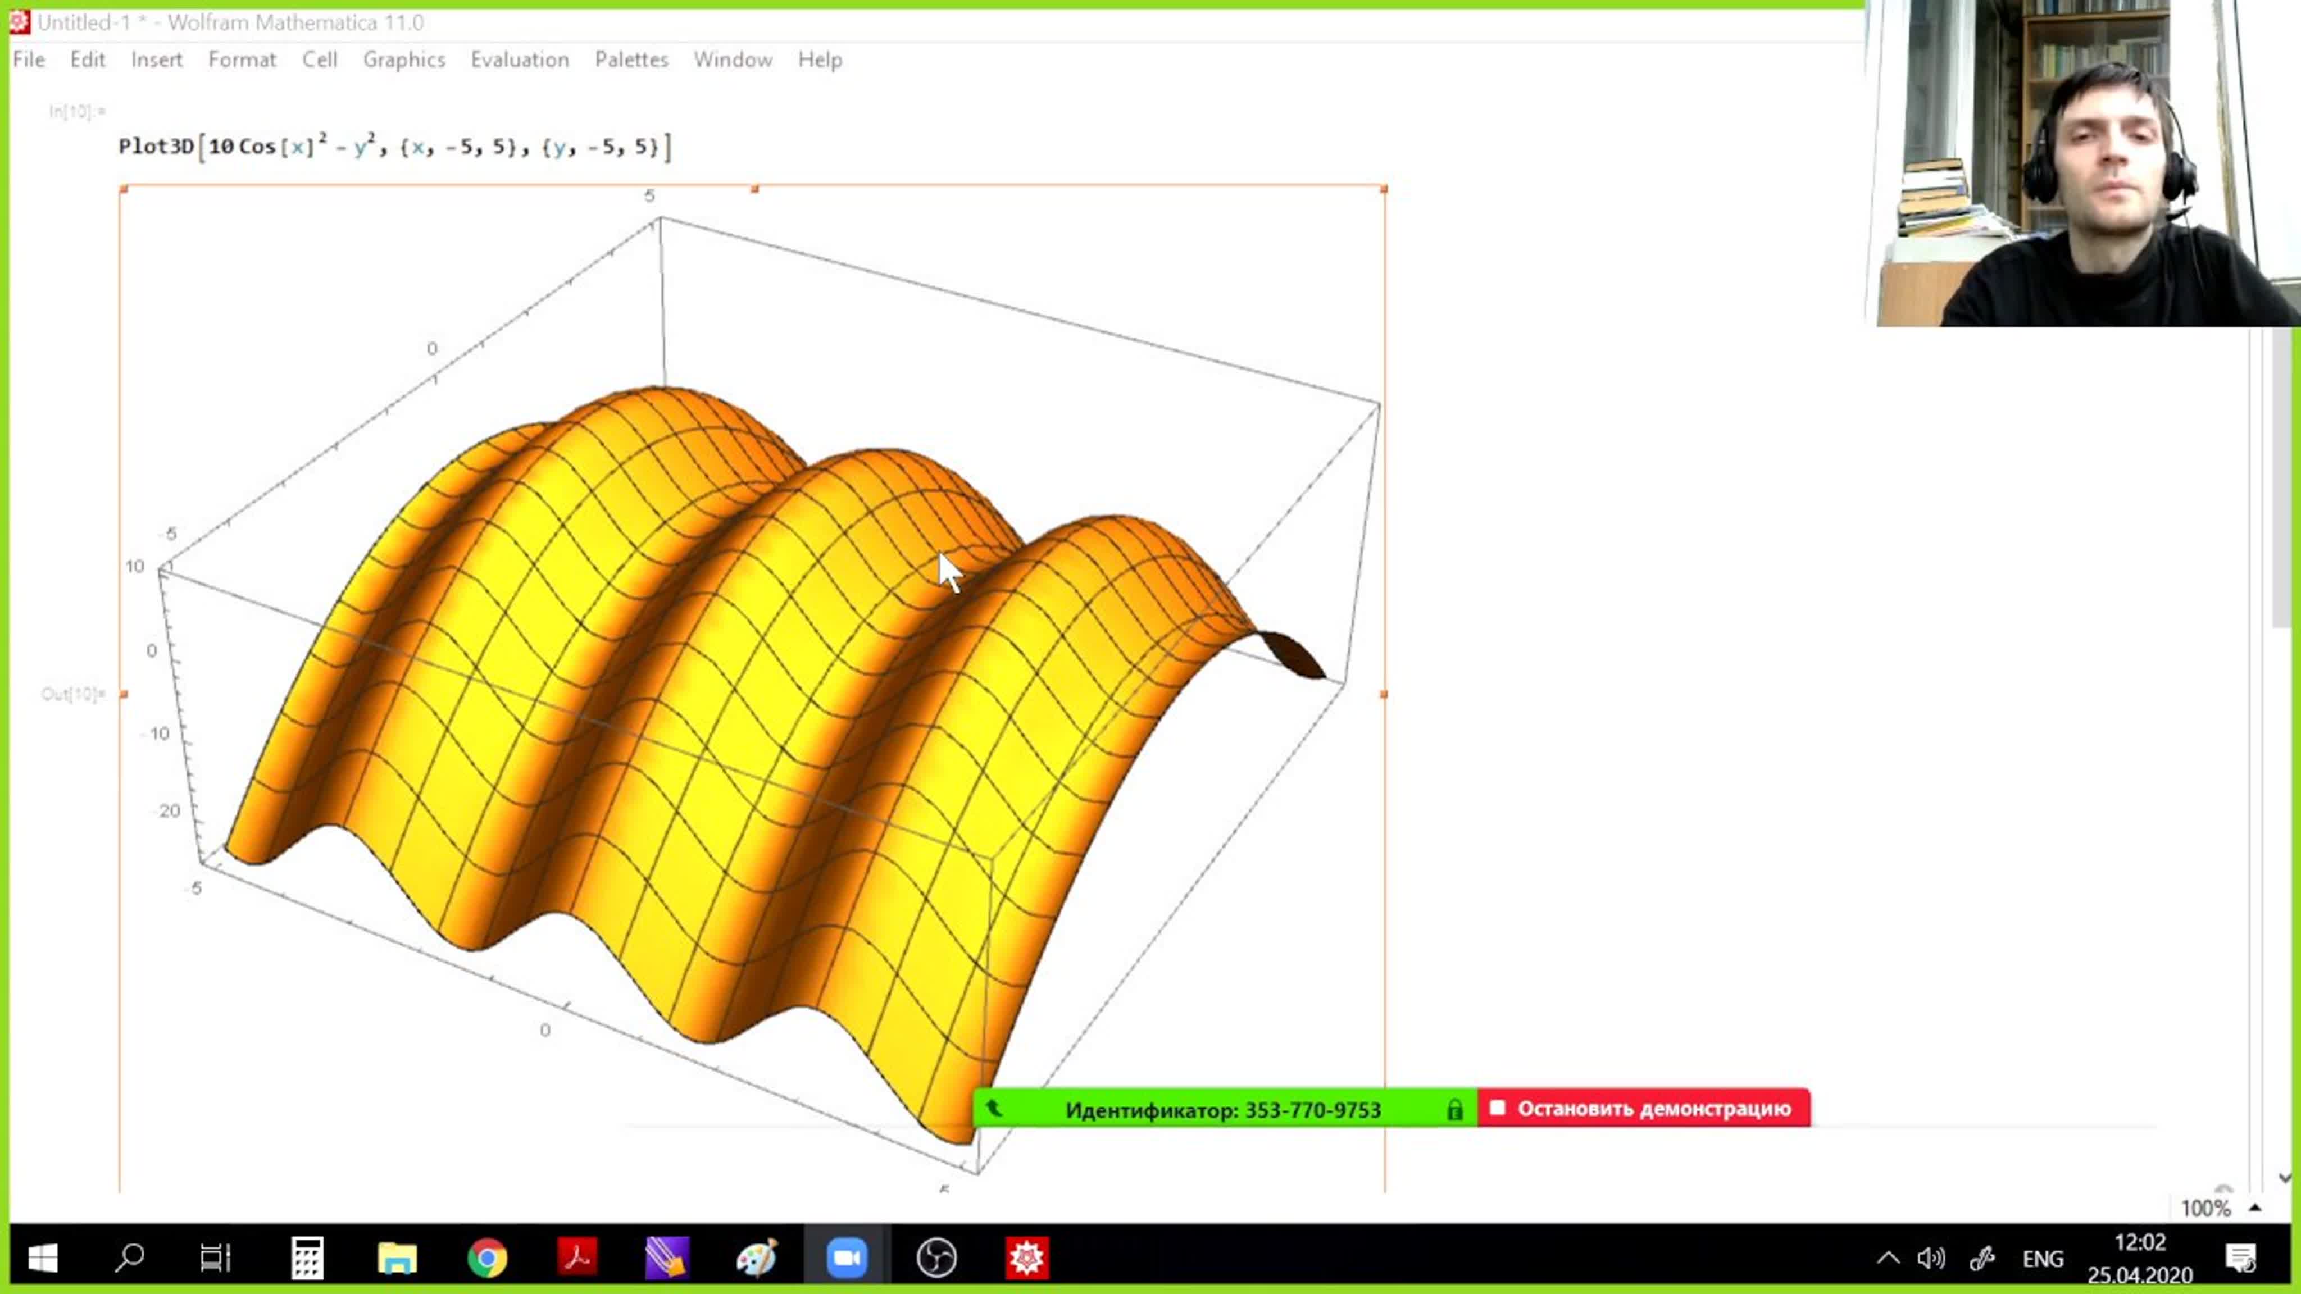
Task: Launch Google Chrome from the taskbar
Action: tap(487, 1258)
